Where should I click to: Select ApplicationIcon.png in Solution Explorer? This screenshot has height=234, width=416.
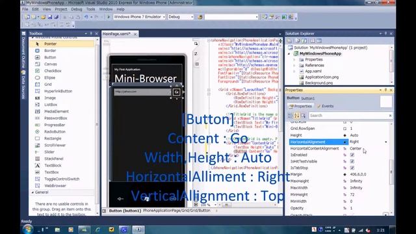click(322, 77)
